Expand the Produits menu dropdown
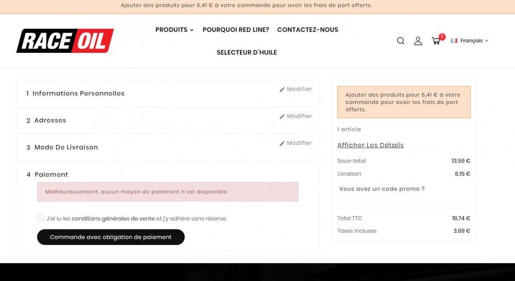The image size is (515, 281). pyautogui.click(x=175, y=30)
